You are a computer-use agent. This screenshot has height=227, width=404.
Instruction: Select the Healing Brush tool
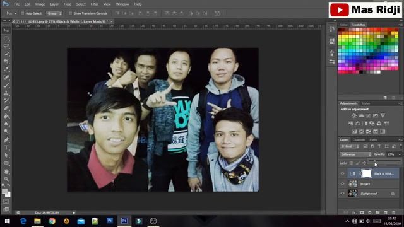(6, 78)
